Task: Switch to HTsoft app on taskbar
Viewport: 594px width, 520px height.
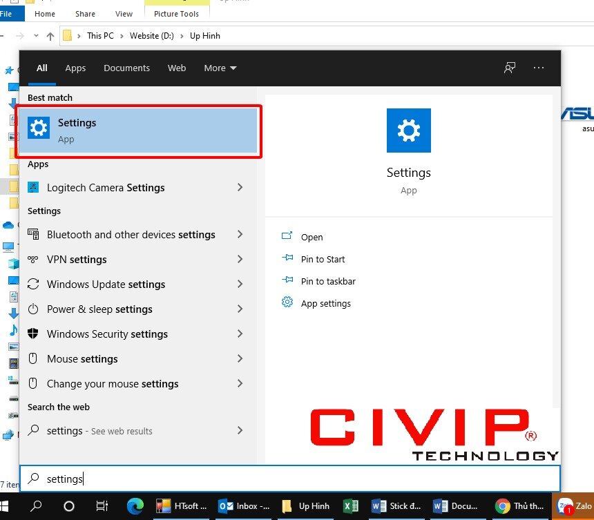Action: click(x=182, y=506)
